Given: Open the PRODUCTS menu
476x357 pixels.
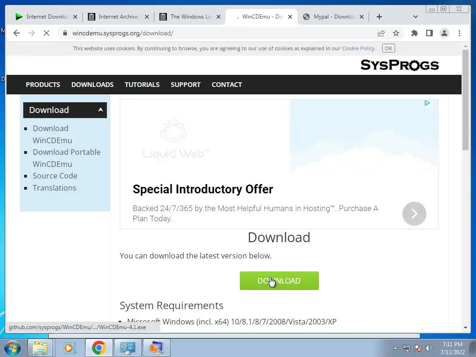Looking at the screenshot, I should 43,85.
